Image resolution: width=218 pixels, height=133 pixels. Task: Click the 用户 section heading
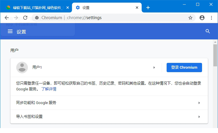pos(14,50)
